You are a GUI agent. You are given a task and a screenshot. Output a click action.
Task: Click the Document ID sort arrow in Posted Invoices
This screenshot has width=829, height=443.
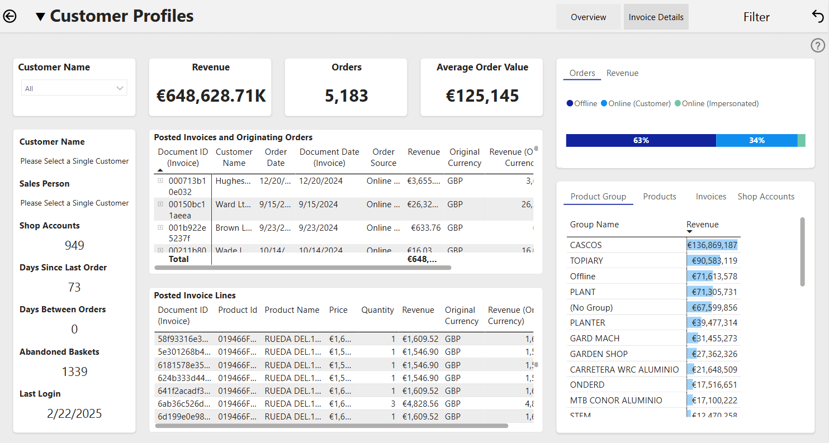(x=160, y=170)
